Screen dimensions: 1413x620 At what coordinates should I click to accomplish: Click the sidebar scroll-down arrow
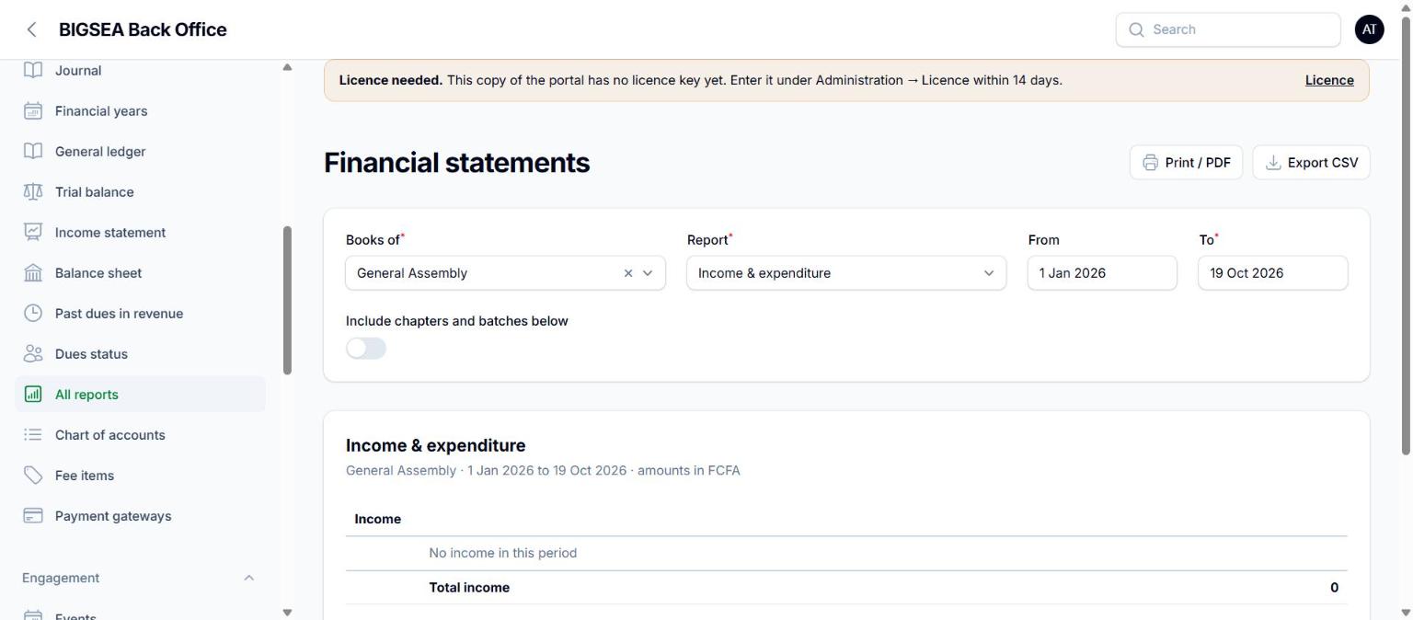pyautogui.click(x=287, y=613)
